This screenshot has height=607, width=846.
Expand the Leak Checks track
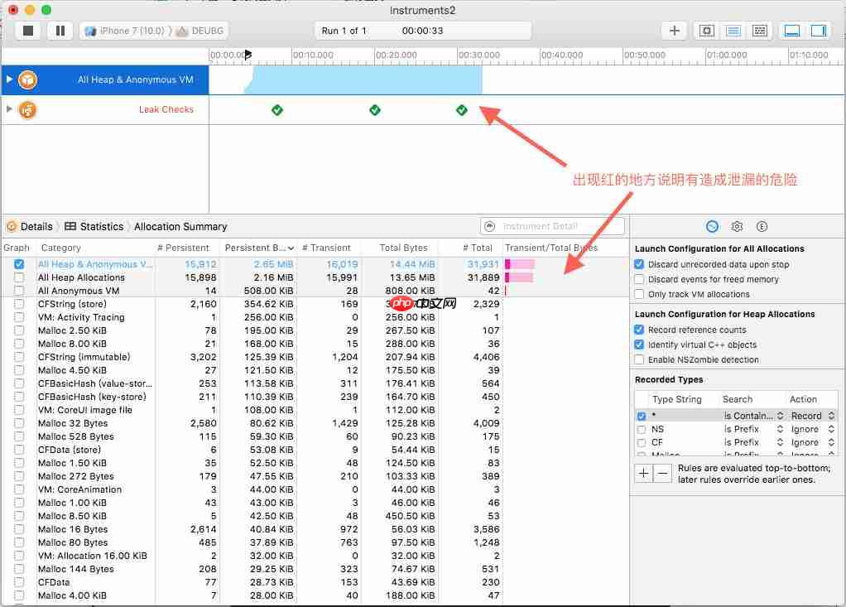[9, 109]
